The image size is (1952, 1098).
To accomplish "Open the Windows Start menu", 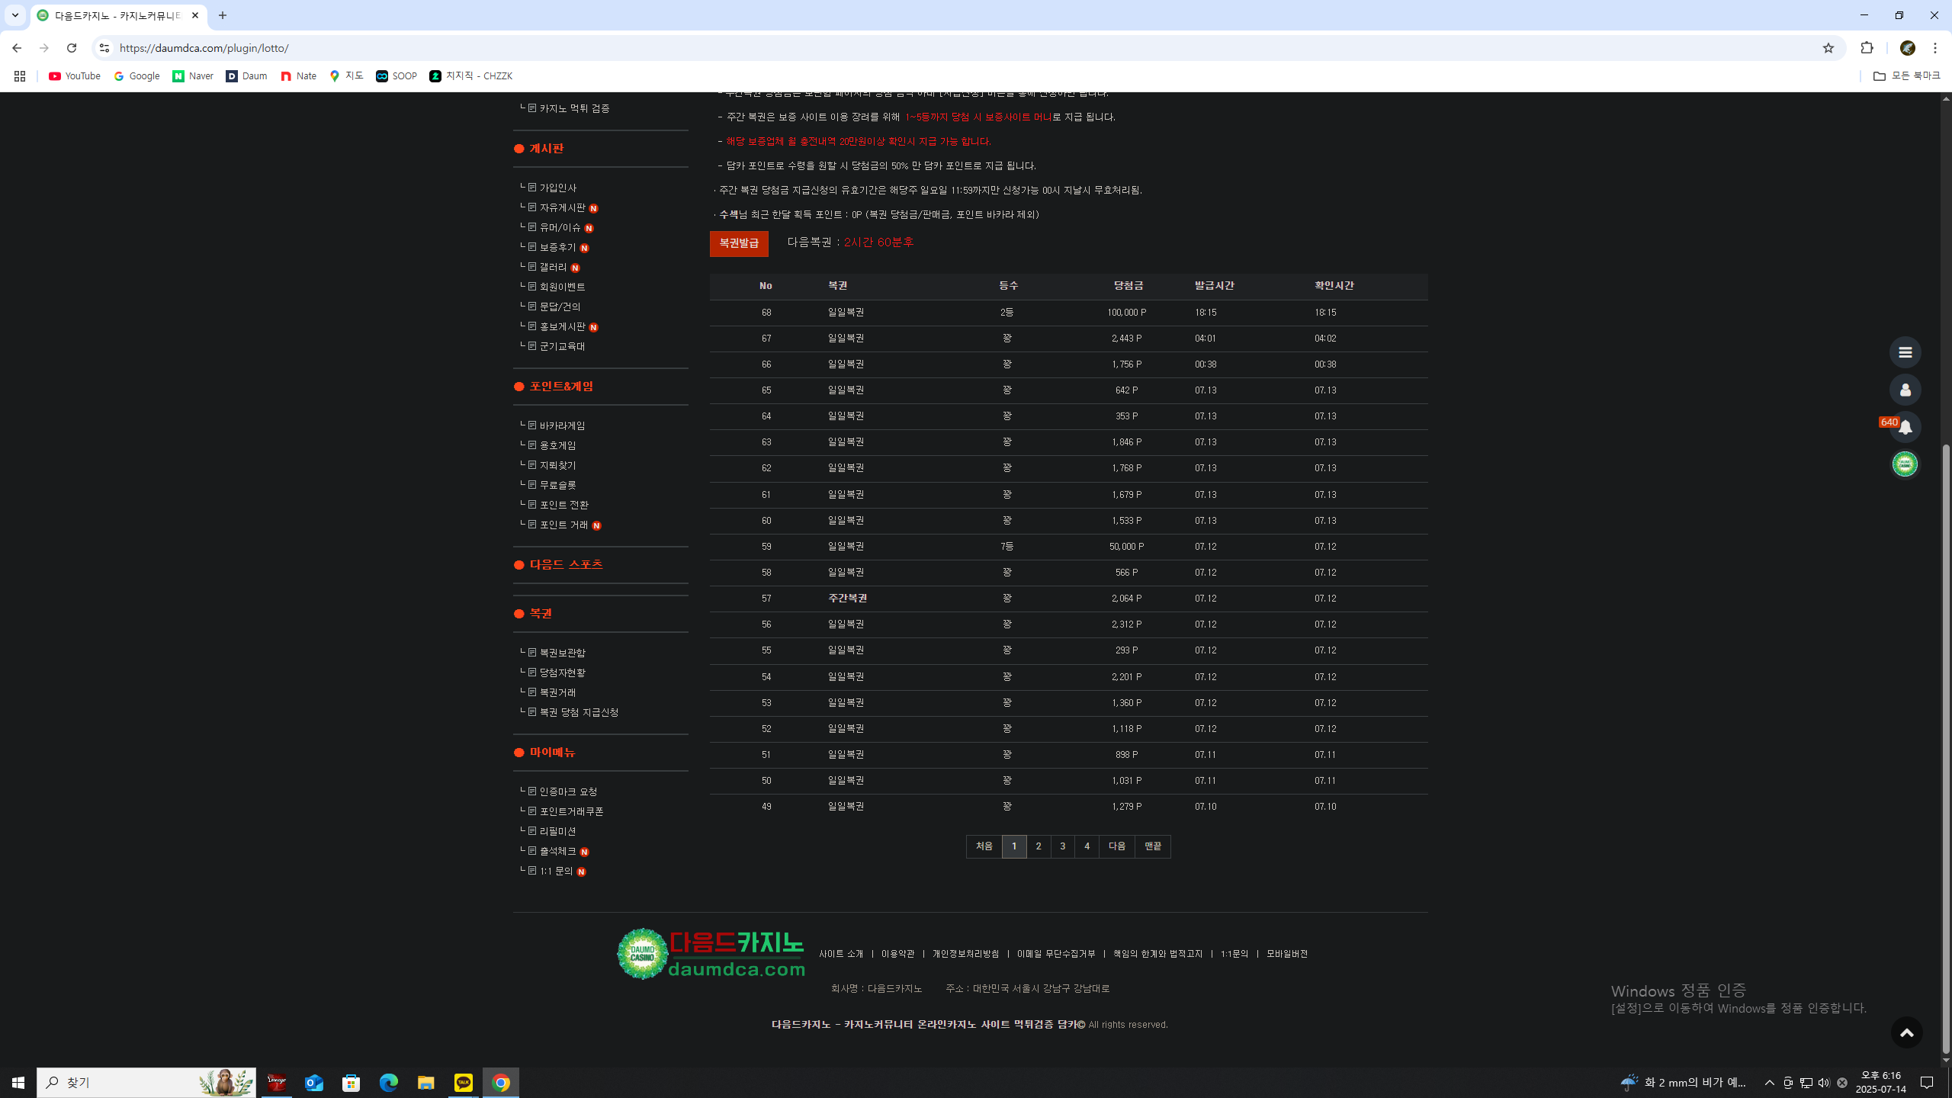I will [x=18, y=1083].
